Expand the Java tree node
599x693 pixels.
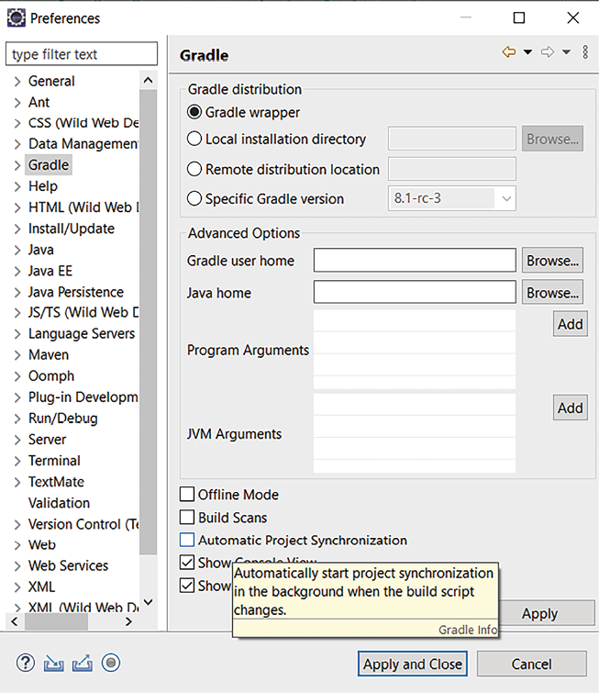17,250
